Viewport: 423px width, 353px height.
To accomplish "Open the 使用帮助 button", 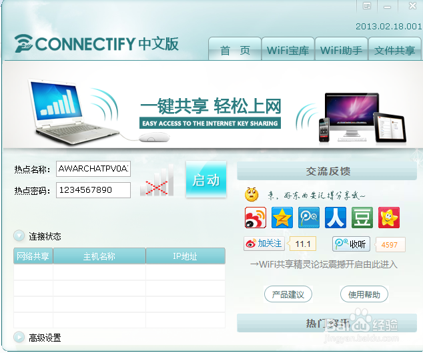I will click(x=364, y=294).
